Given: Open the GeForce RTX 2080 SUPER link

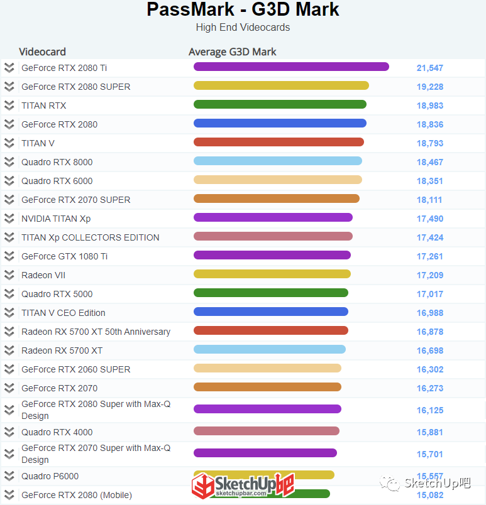Looking at the screenshot, I should 75,87.
